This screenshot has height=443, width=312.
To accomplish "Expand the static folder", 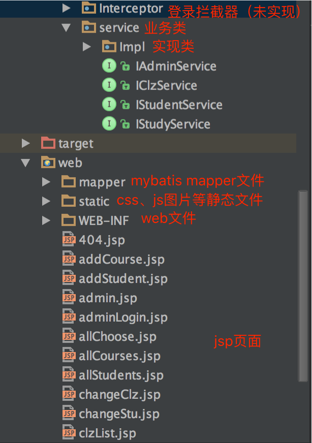I will click(x=46, y=201).
